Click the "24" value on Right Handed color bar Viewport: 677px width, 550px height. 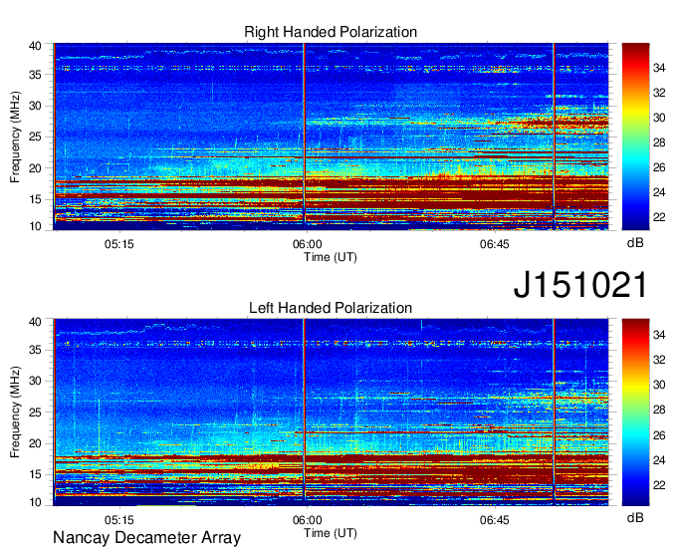[659, 192]
